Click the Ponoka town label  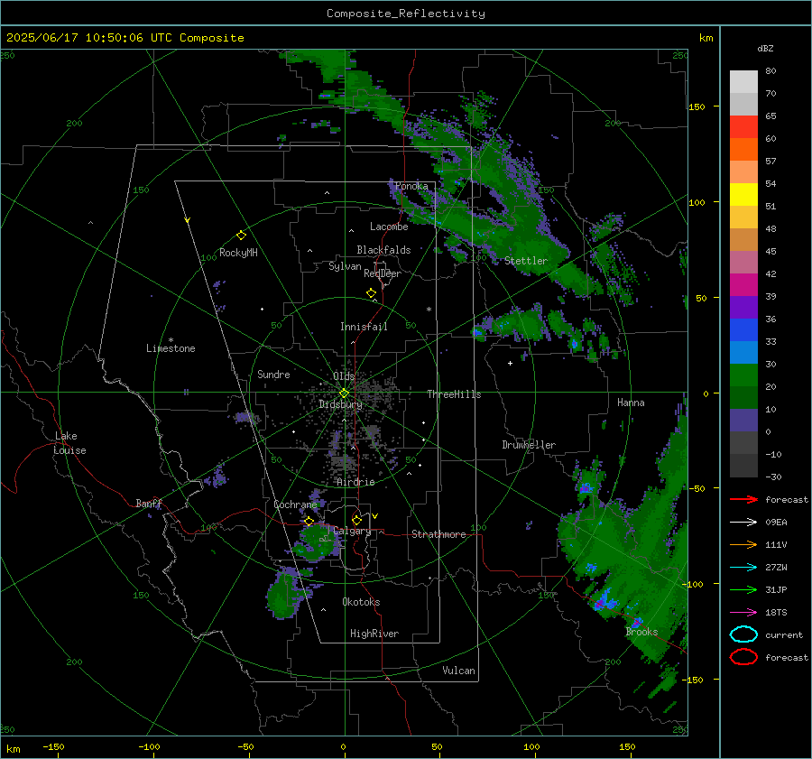point(411,186)
